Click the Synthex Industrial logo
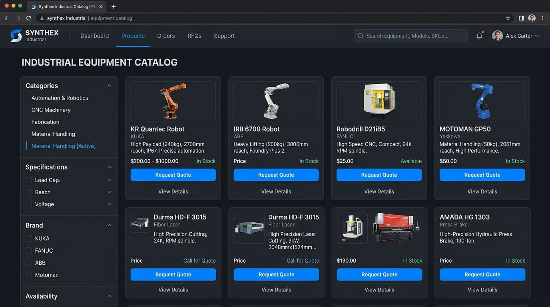Image resolution: width=550 pixels, height=307 pixels. click(34, 36)
